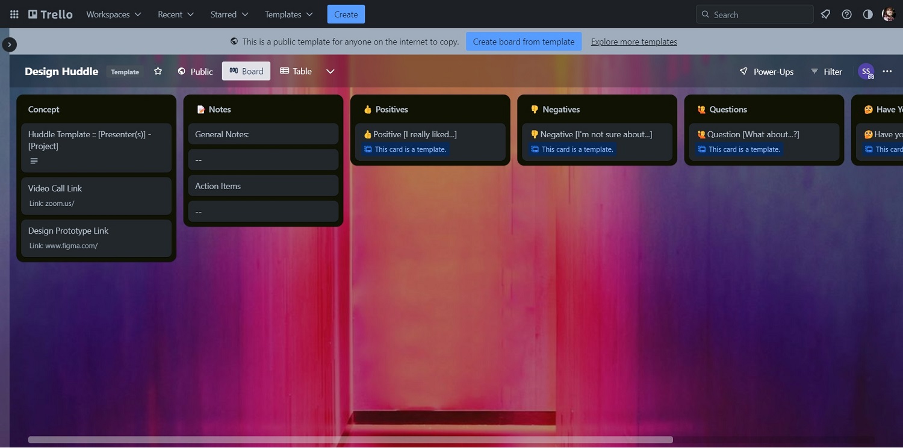Click the Trello logo in the top bar
Image resolution: width=903 pixels, height=448 pixels.
[x=50, y=14]
